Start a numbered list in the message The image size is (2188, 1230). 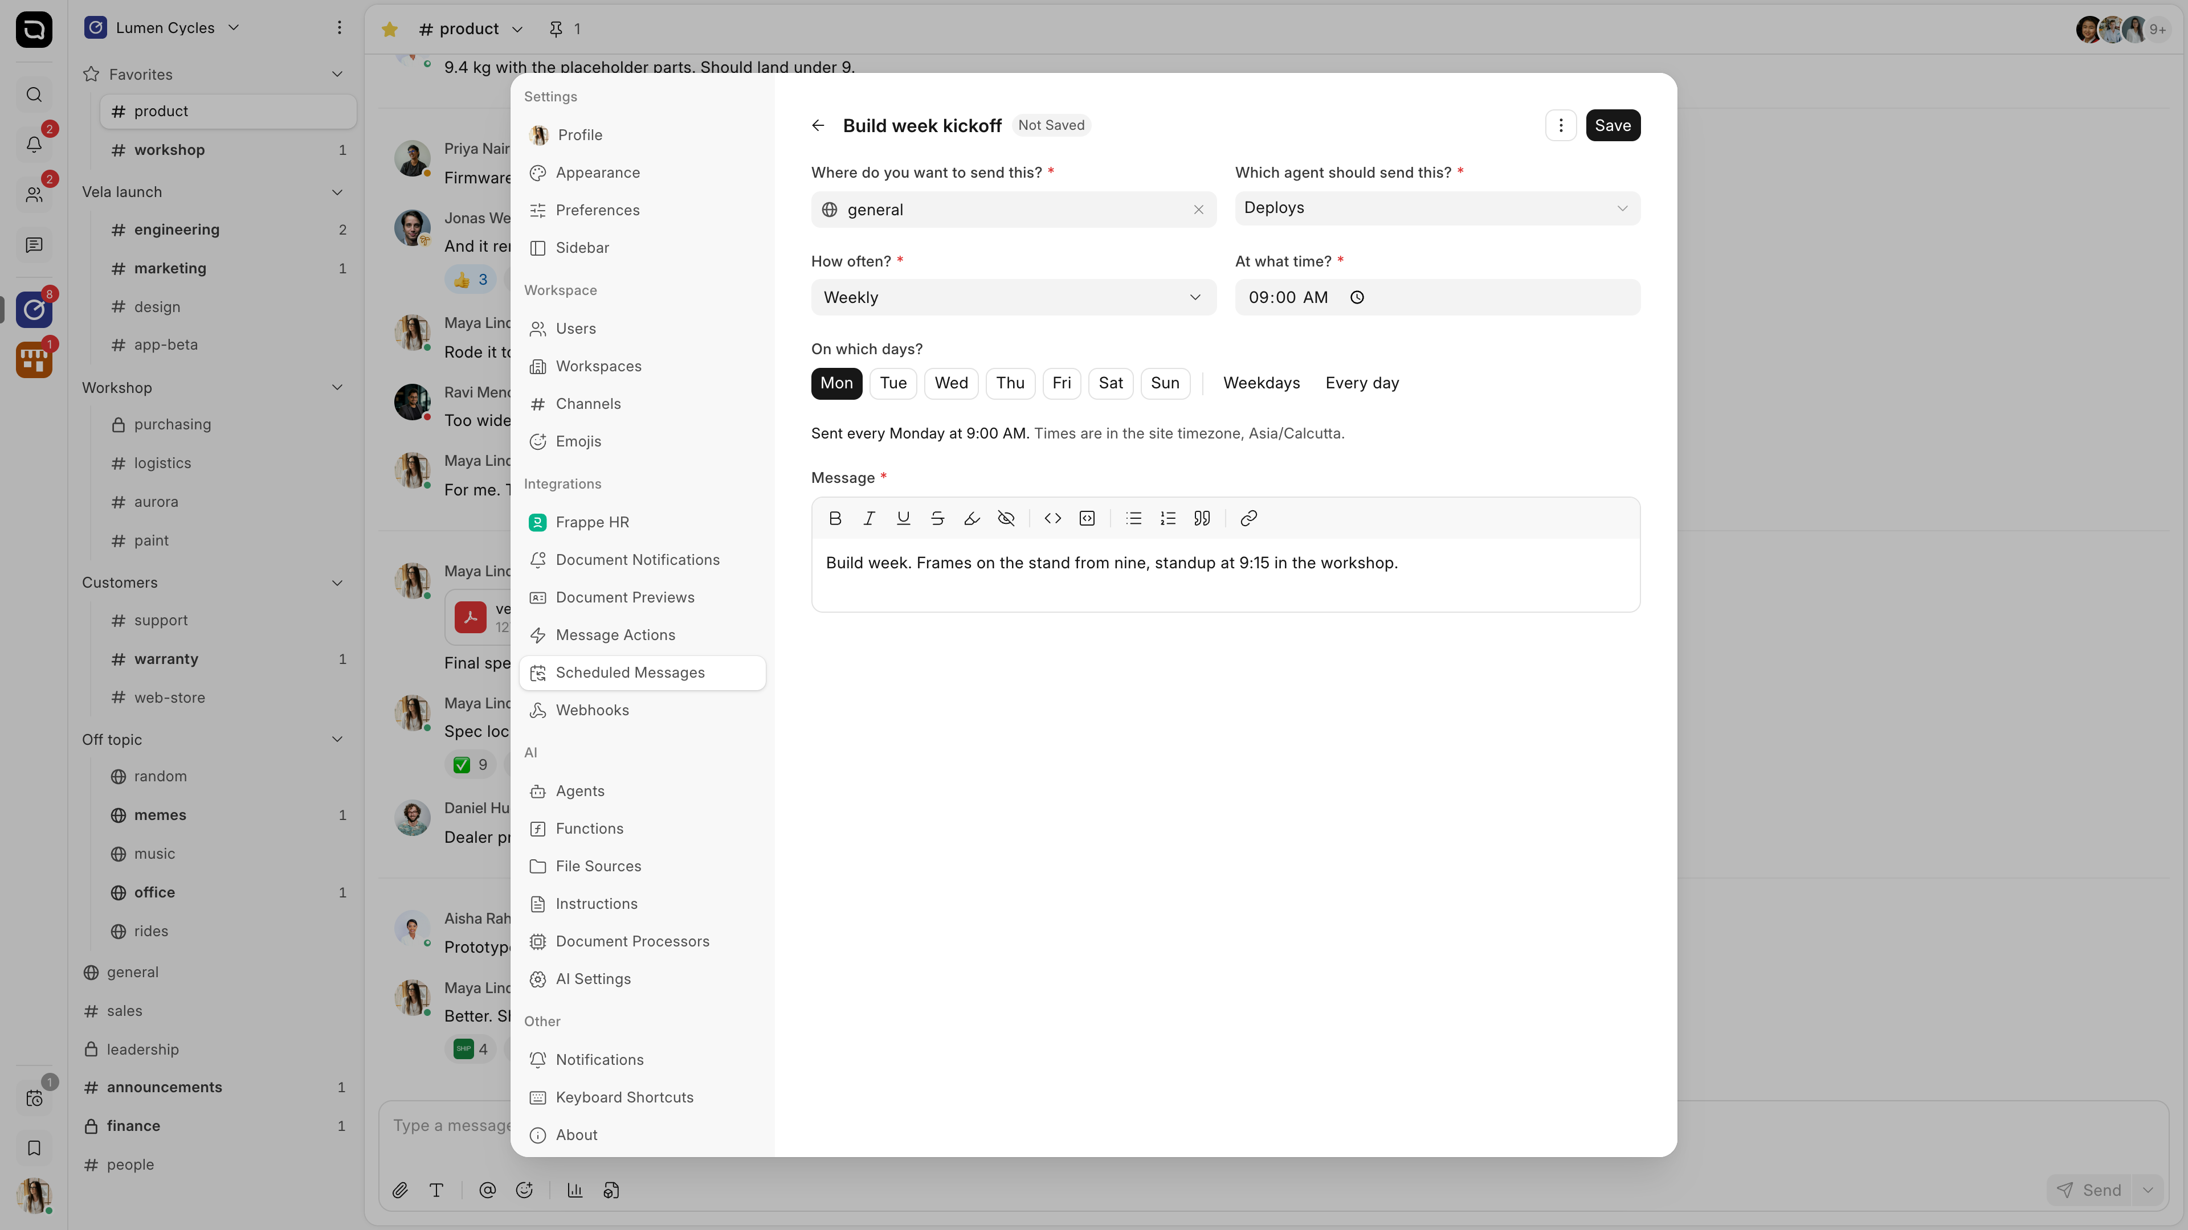(x=1168, y=518)
